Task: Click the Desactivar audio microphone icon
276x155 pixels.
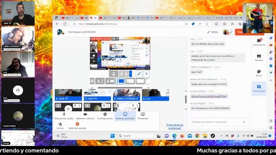Action: tap(64, 114)
